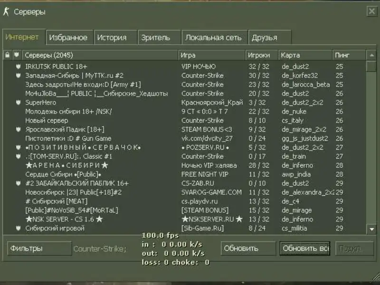This screenshot has width=380, height=285.
Task: Click shield icon of Западная-Сибирь row
Action: (18, 76)
